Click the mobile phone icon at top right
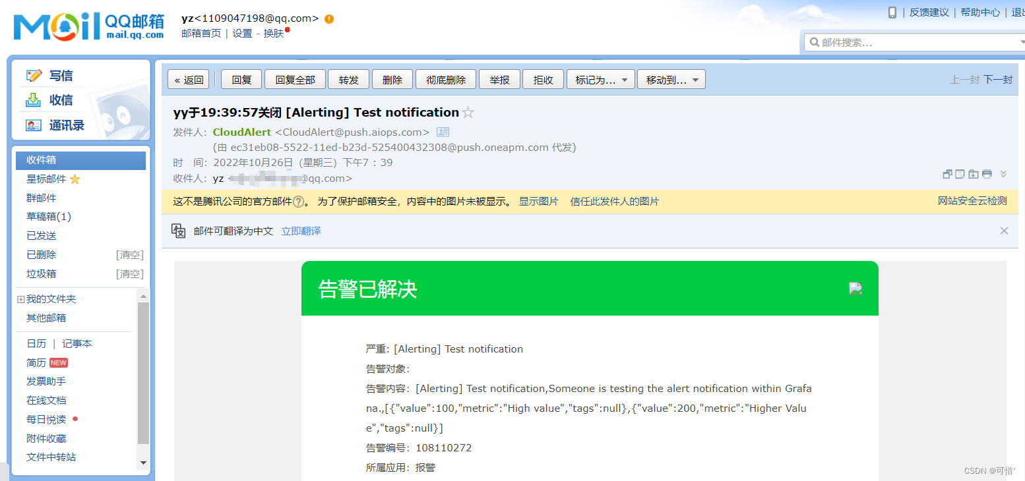The height and width of the screenshot is (481, 1025). (892, 12)
